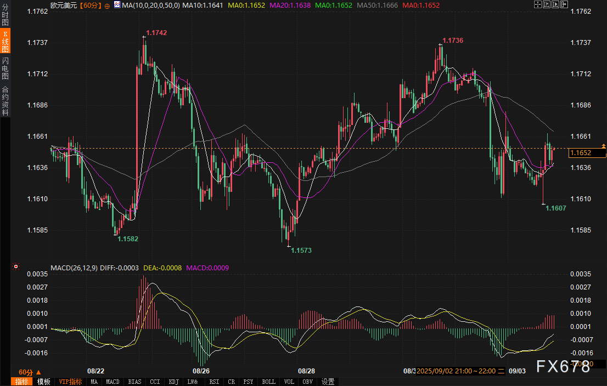Screen dimensions: 607x386
Task: Click the 1.1652 current price label on axis
Action: [581, 153]
